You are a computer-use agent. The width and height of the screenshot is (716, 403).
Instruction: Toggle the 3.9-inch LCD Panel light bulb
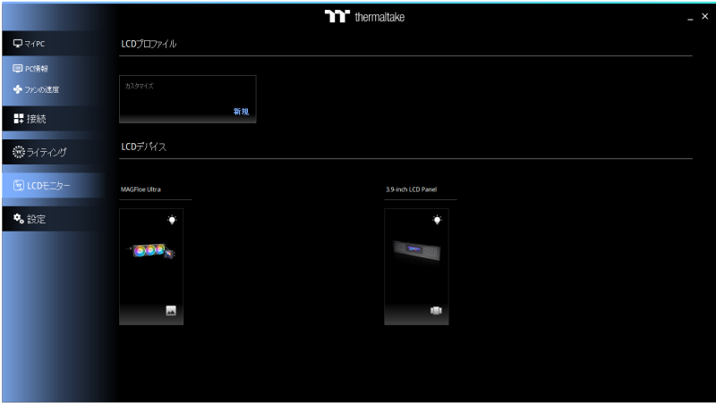[x=437, y=220]
